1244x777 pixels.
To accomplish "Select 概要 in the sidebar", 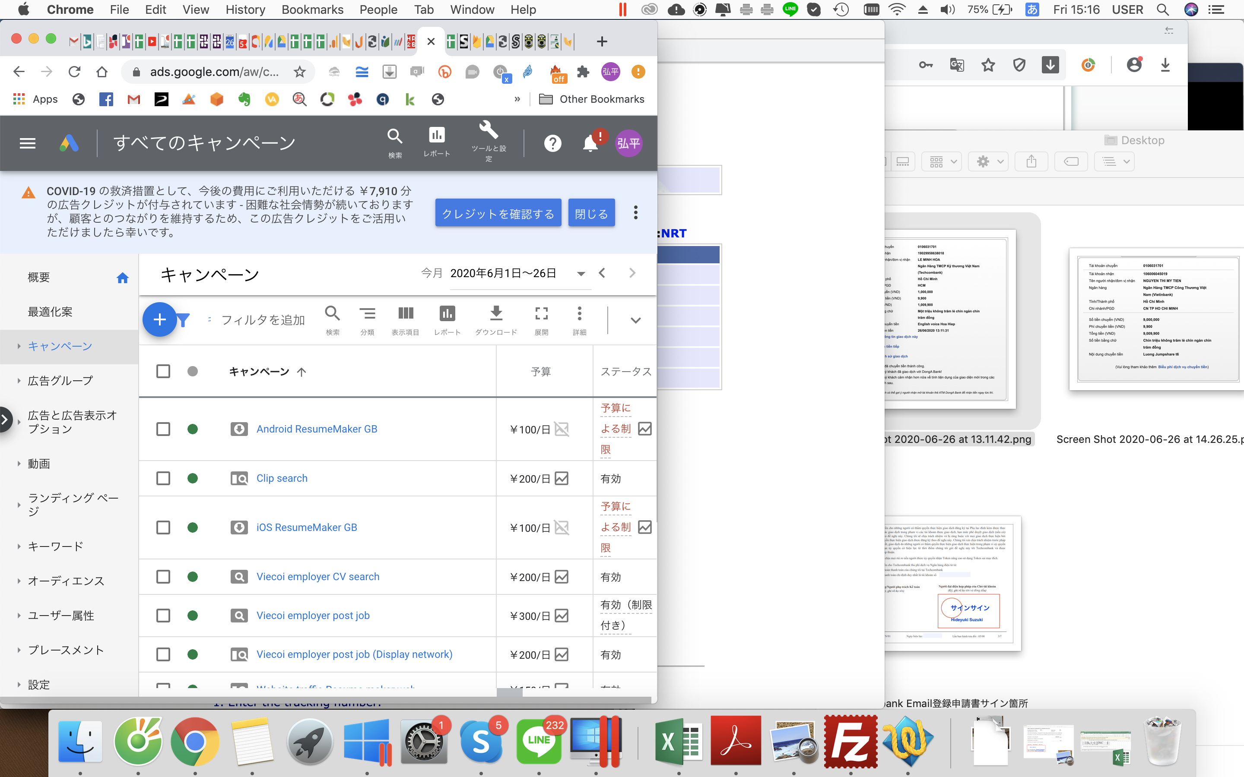I will pos(38,278).
